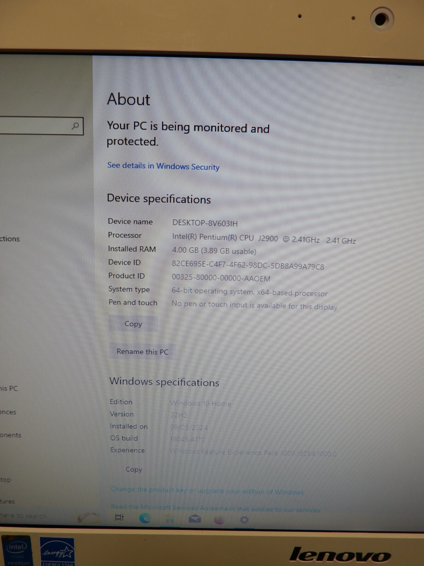Click the magnifier icon in settings search
Image resolution: width=424 pixels, height=566 pixels.
point(75,126)
